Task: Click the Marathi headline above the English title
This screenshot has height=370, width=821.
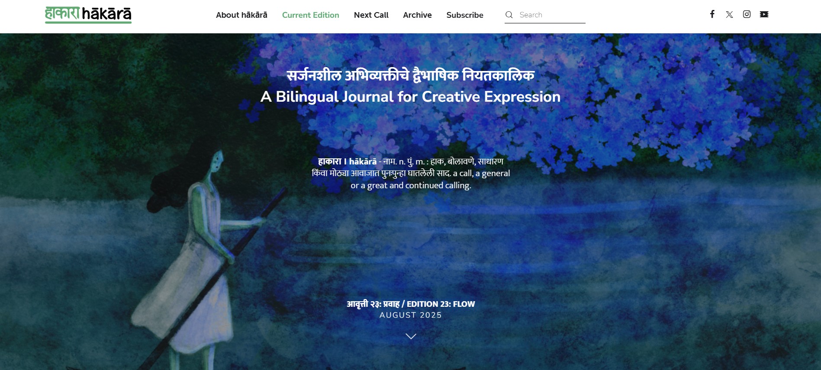Action: pos(410,75)
